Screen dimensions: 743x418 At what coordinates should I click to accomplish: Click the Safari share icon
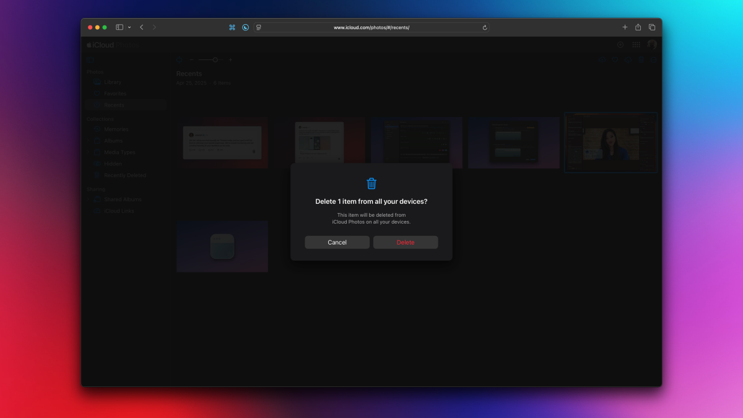point(638,27)
